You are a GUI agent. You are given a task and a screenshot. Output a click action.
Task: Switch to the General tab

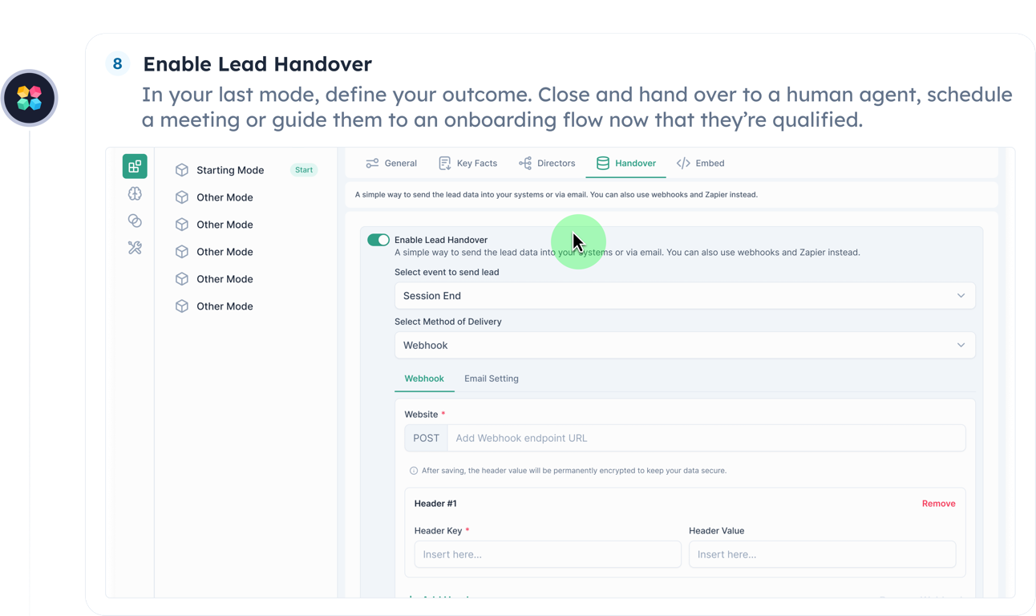click(391, 163)
